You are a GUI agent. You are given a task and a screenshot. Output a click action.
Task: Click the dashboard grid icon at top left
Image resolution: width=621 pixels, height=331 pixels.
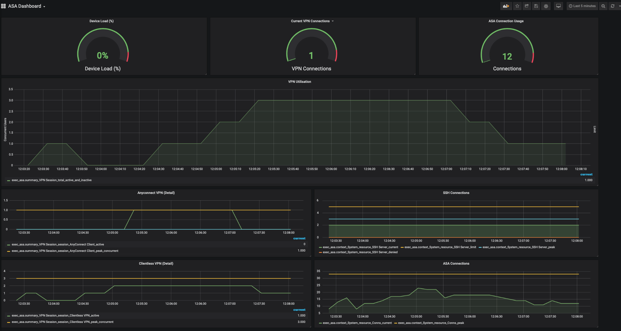pos(3,6)
